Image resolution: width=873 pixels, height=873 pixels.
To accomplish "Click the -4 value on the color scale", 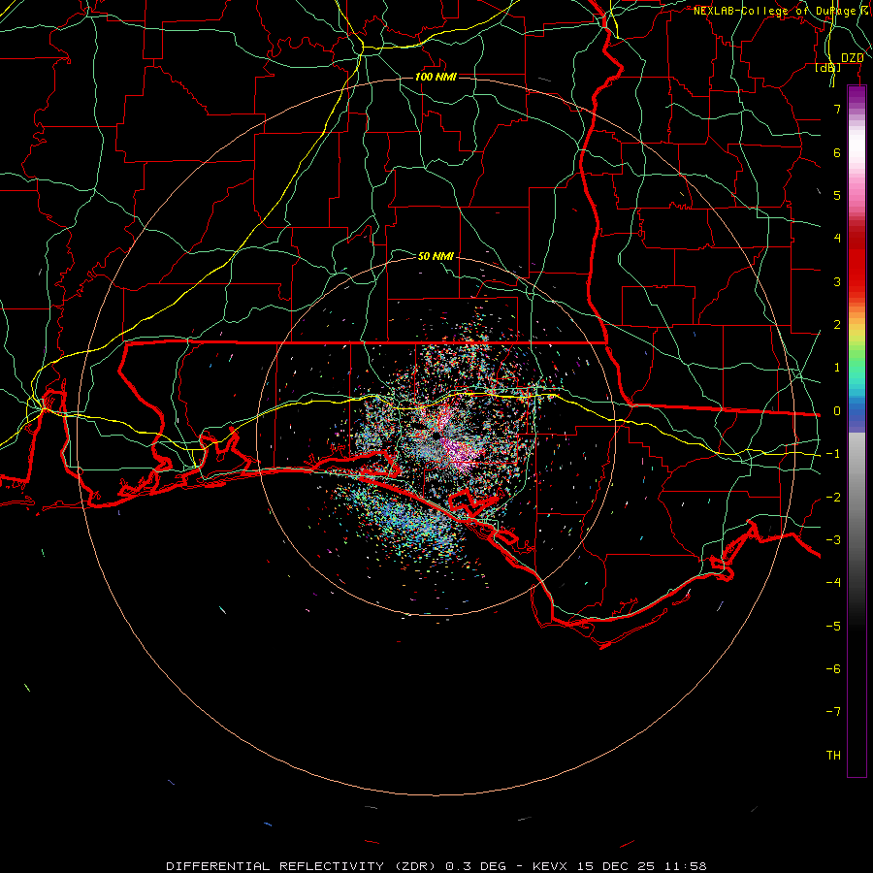I will 833,583.
